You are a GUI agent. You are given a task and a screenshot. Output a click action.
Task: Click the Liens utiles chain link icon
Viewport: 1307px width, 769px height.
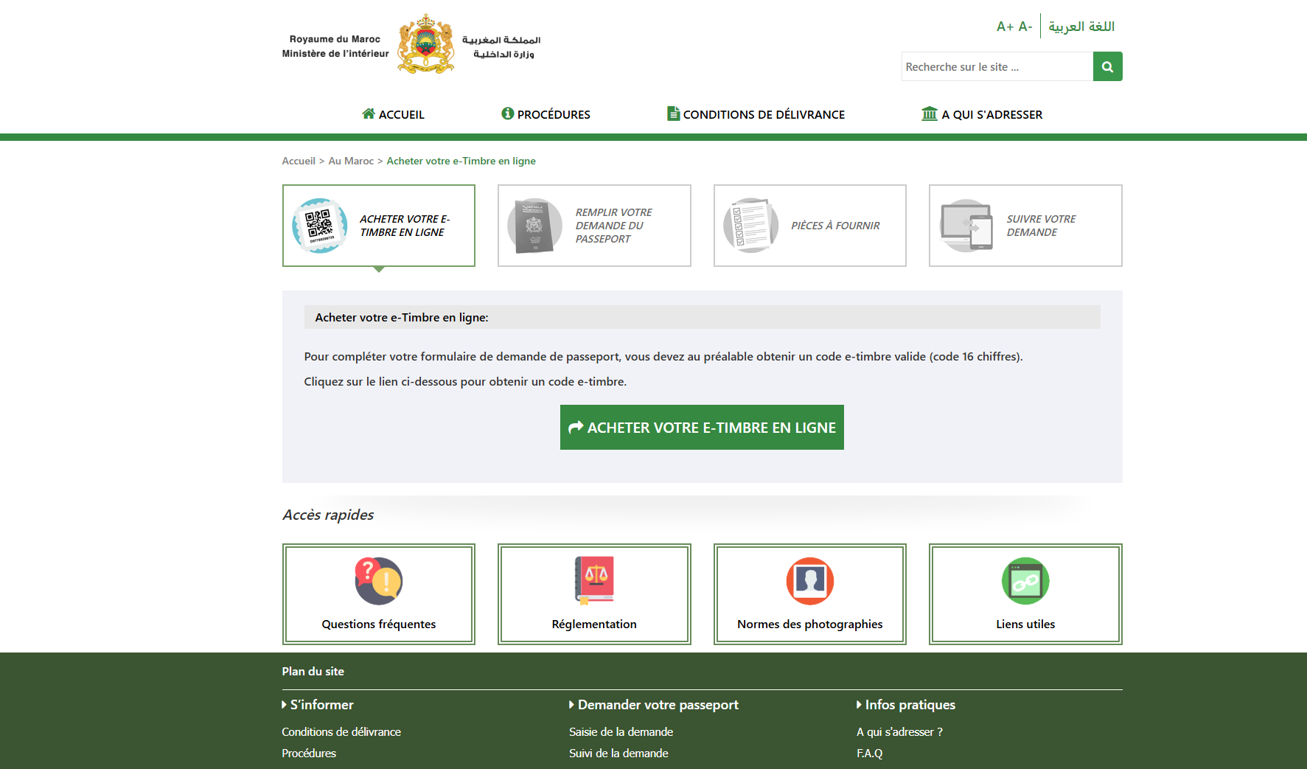1025,581
